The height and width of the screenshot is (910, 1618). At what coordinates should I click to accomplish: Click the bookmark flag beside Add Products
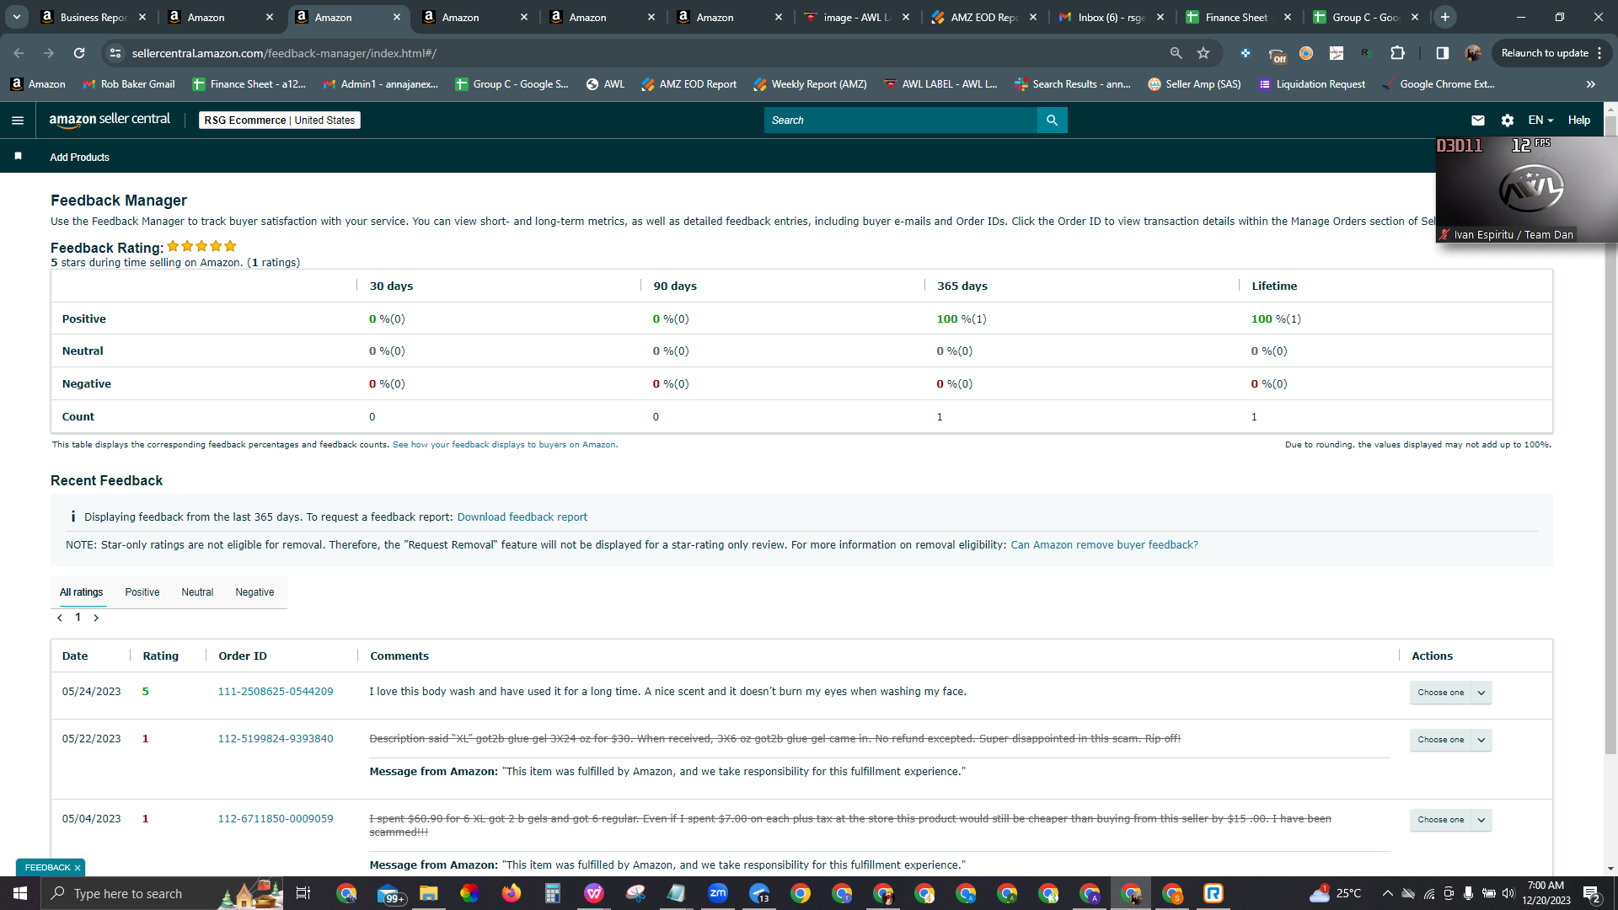click(18, 157)
